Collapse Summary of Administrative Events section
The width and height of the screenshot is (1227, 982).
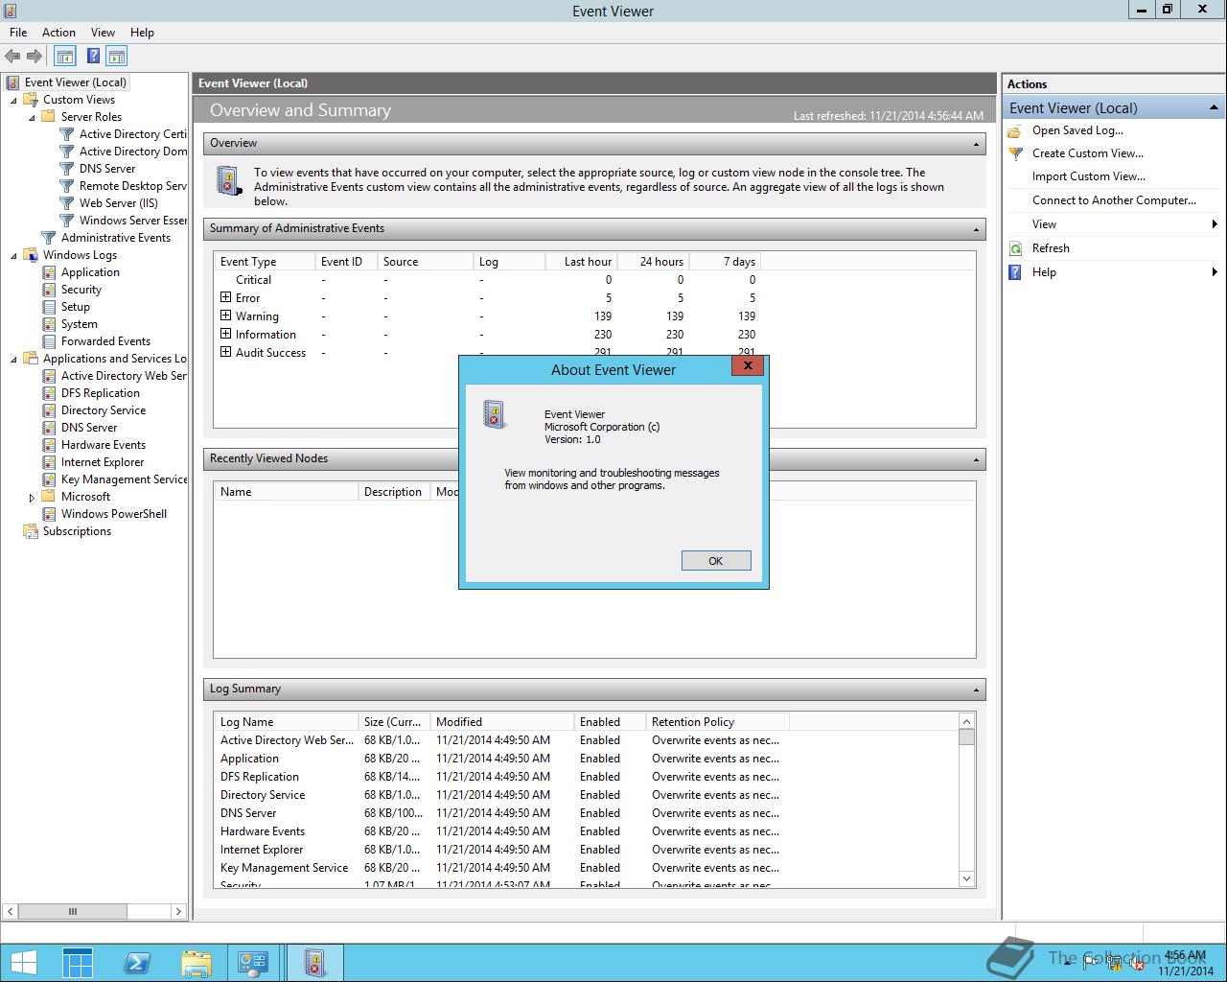tap(976, 229)
